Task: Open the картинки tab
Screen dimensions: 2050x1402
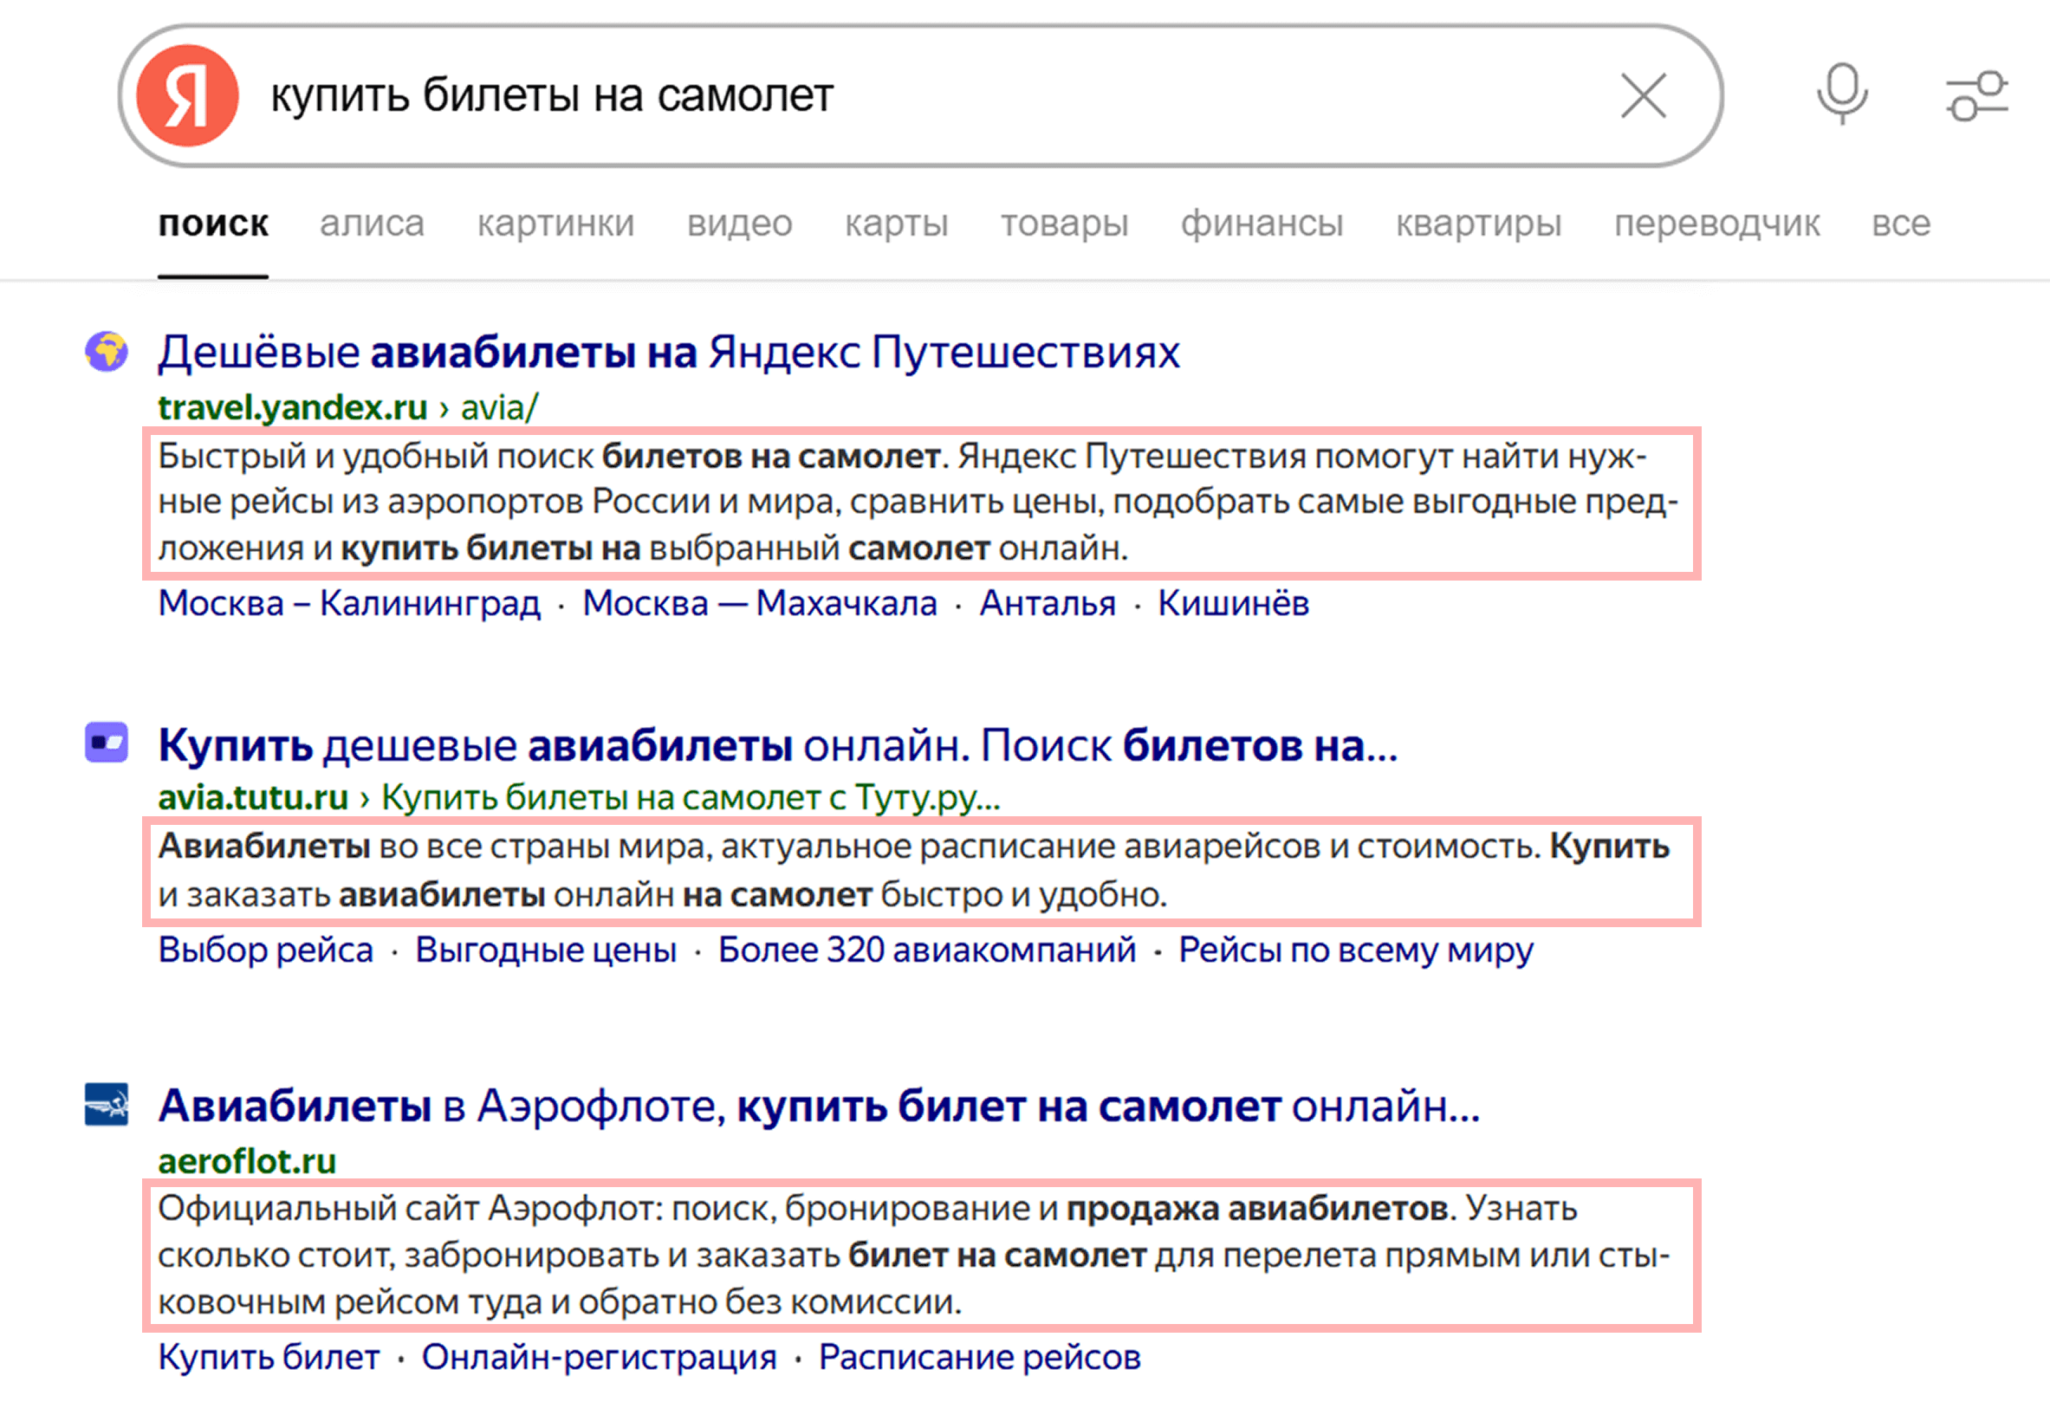Action: tap(555, 224)
